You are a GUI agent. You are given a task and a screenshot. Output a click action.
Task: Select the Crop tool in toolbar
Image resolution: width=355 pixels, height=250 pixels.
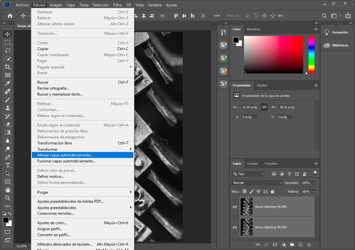click(7, 67)
